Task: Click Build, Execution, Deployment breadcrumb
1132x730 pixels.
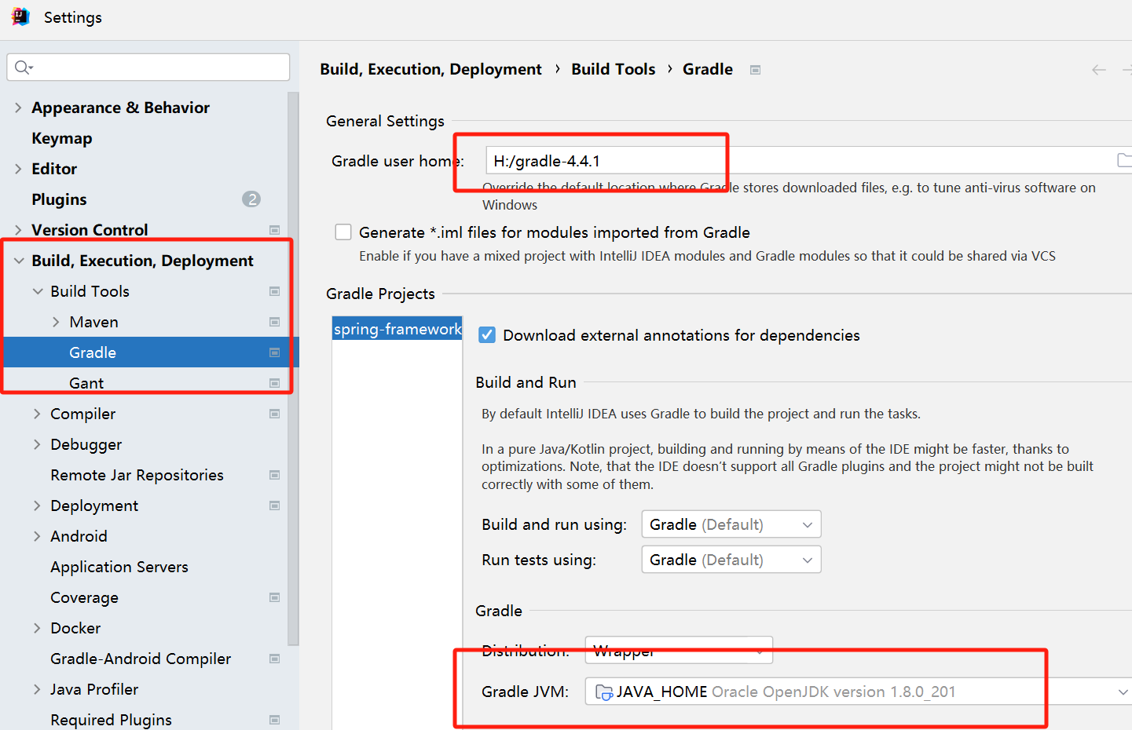Action: (x=430, y=70)
